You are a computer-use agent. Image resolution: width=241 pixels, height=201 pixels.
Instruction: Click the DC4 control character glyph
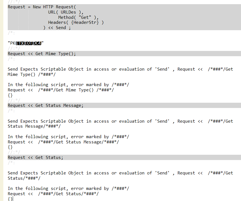[x=37, y=43]
